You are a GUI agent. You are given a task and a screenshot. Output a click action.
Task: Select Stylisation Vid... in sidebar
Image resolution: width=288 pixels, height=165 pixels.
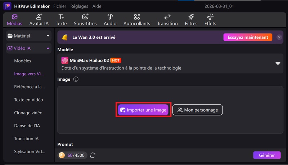point(30,152)
